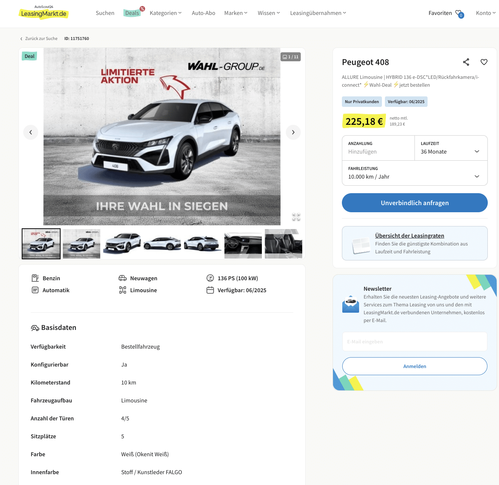This screenshot has height=485, width=499.
Task: Go to Suchen in the navigation
Action: click(105, 13)
